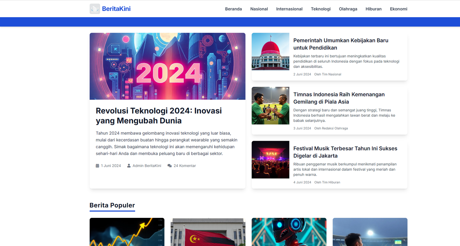Read Timnas Indonesia Raih Kemenangan story
Screen dimensions: 460x246
[339, 98]
